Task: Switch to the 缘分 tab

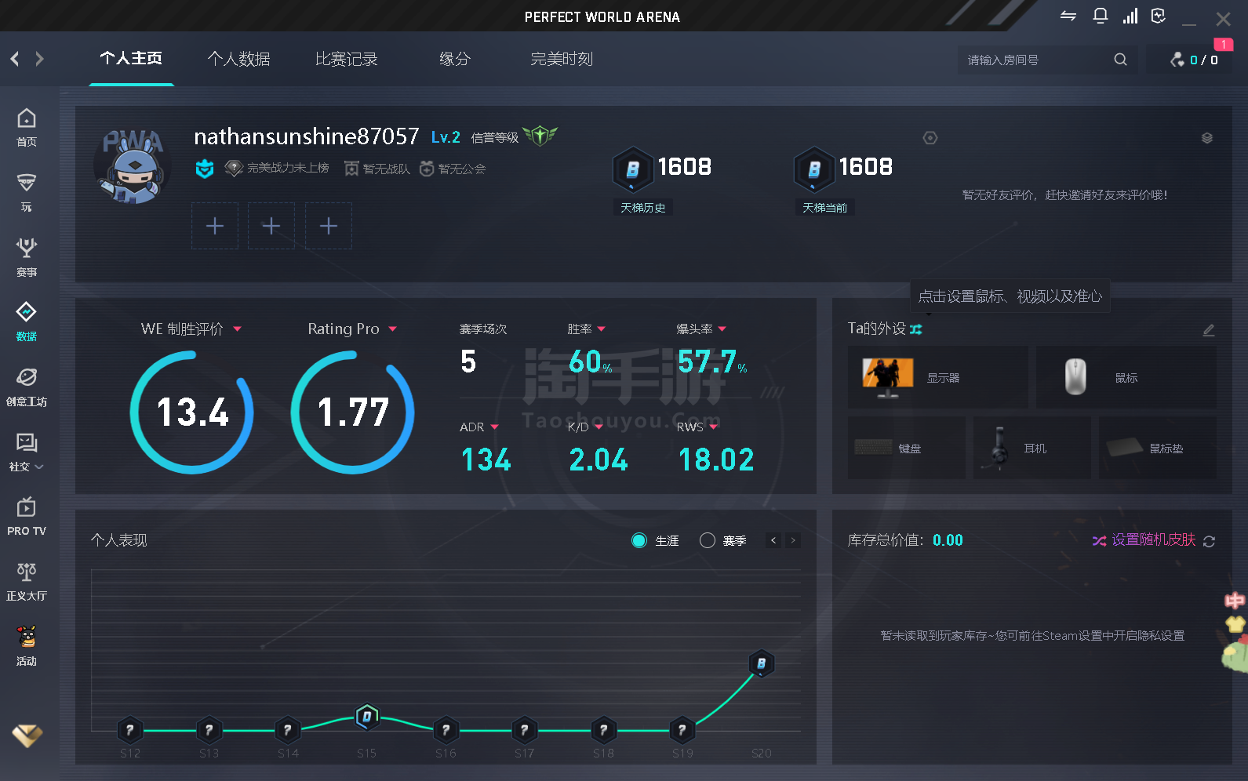Action: (x=454, y=59)
